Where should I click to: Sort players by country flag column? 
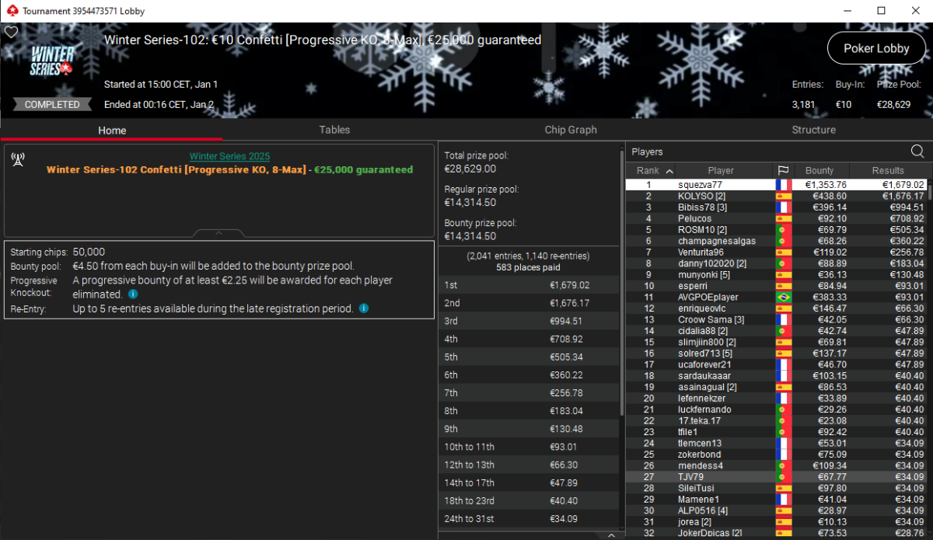[x=783, y=171]
